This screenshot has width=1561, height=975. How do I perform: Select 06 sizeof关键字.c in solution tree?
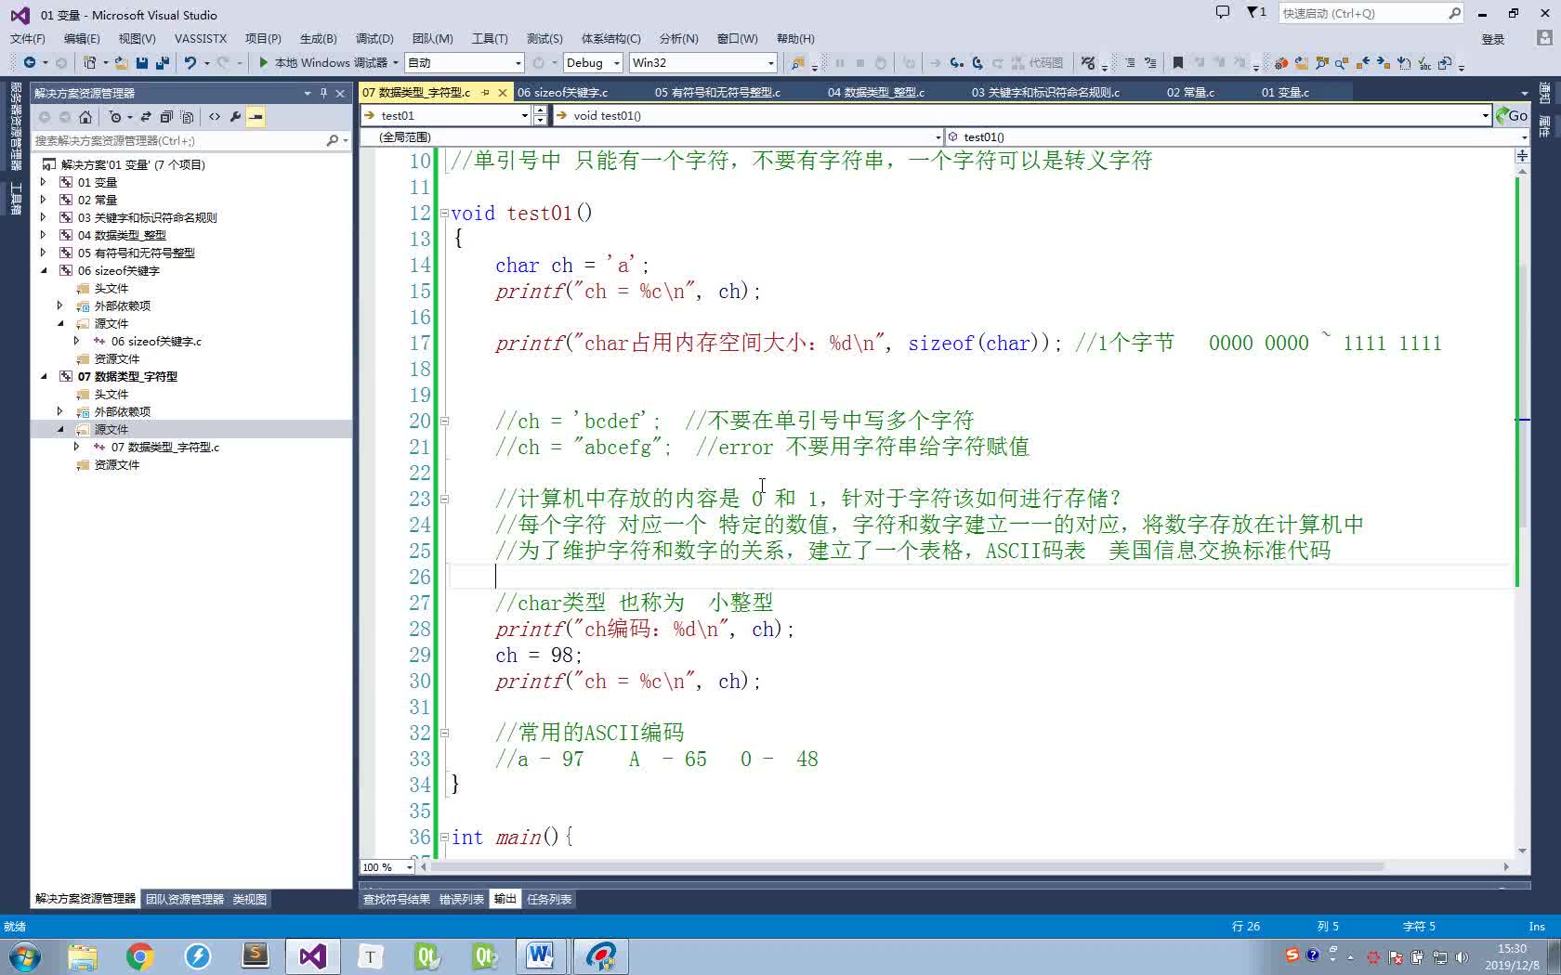156,341
